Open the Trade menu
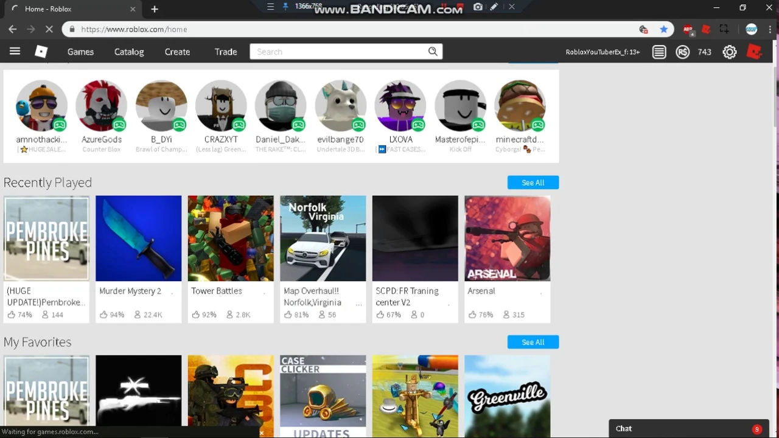The height and width of the screenshot is (438, 779). pyautogui.click(x=226, y=52)
